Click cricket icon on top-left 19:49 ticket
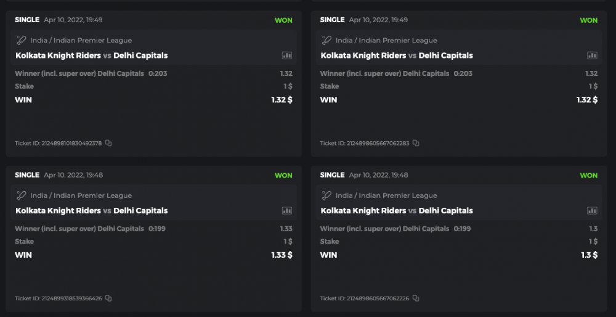 pyautogui.click(x=21, y=40)
